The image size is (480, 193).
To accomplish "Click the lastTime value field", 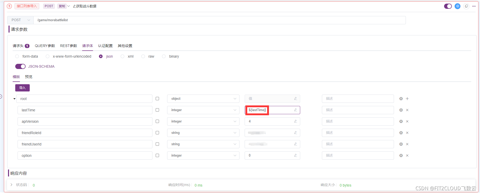I will point(272,110).
